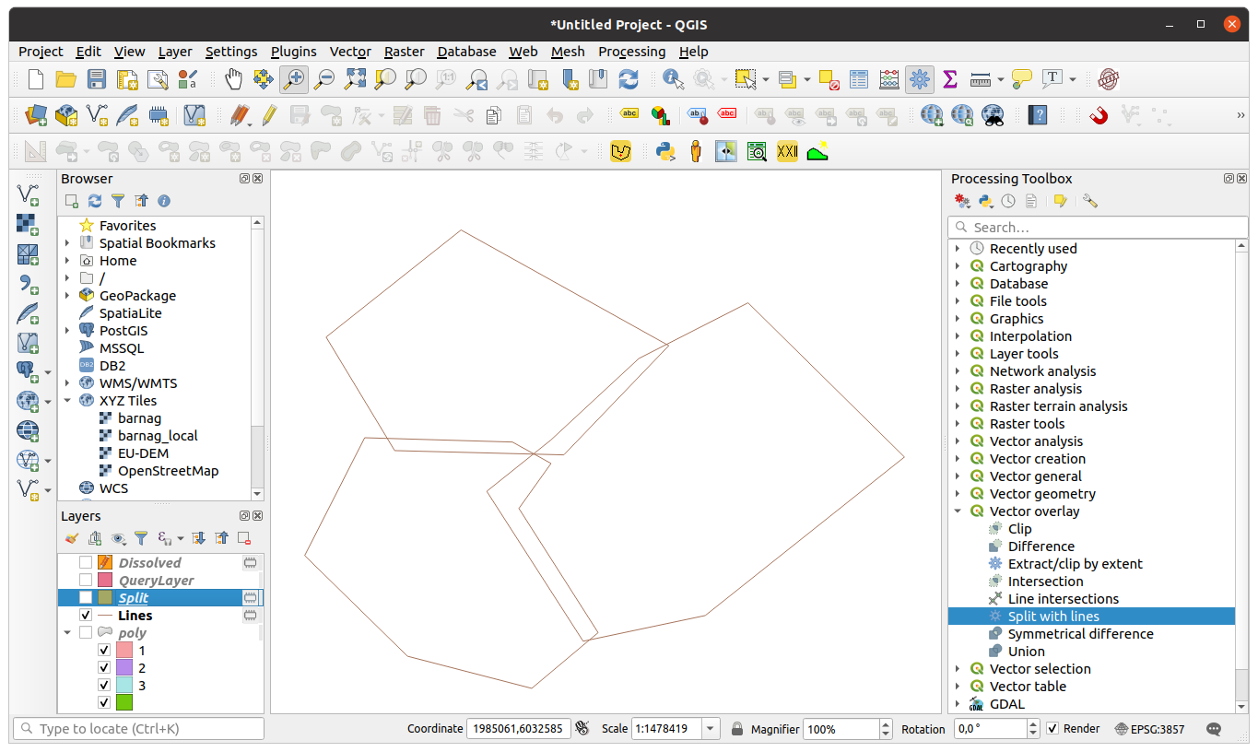
Task: Toggle the poly group checkbox
Action: point(86,633)
